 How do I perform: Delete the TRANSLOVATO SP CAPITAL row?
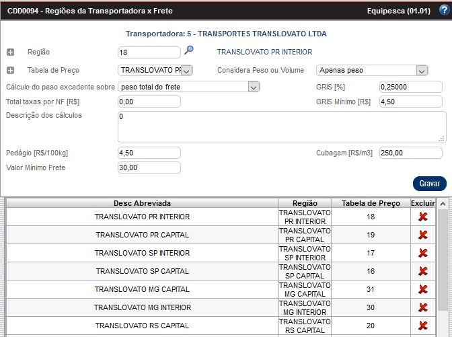422,271
